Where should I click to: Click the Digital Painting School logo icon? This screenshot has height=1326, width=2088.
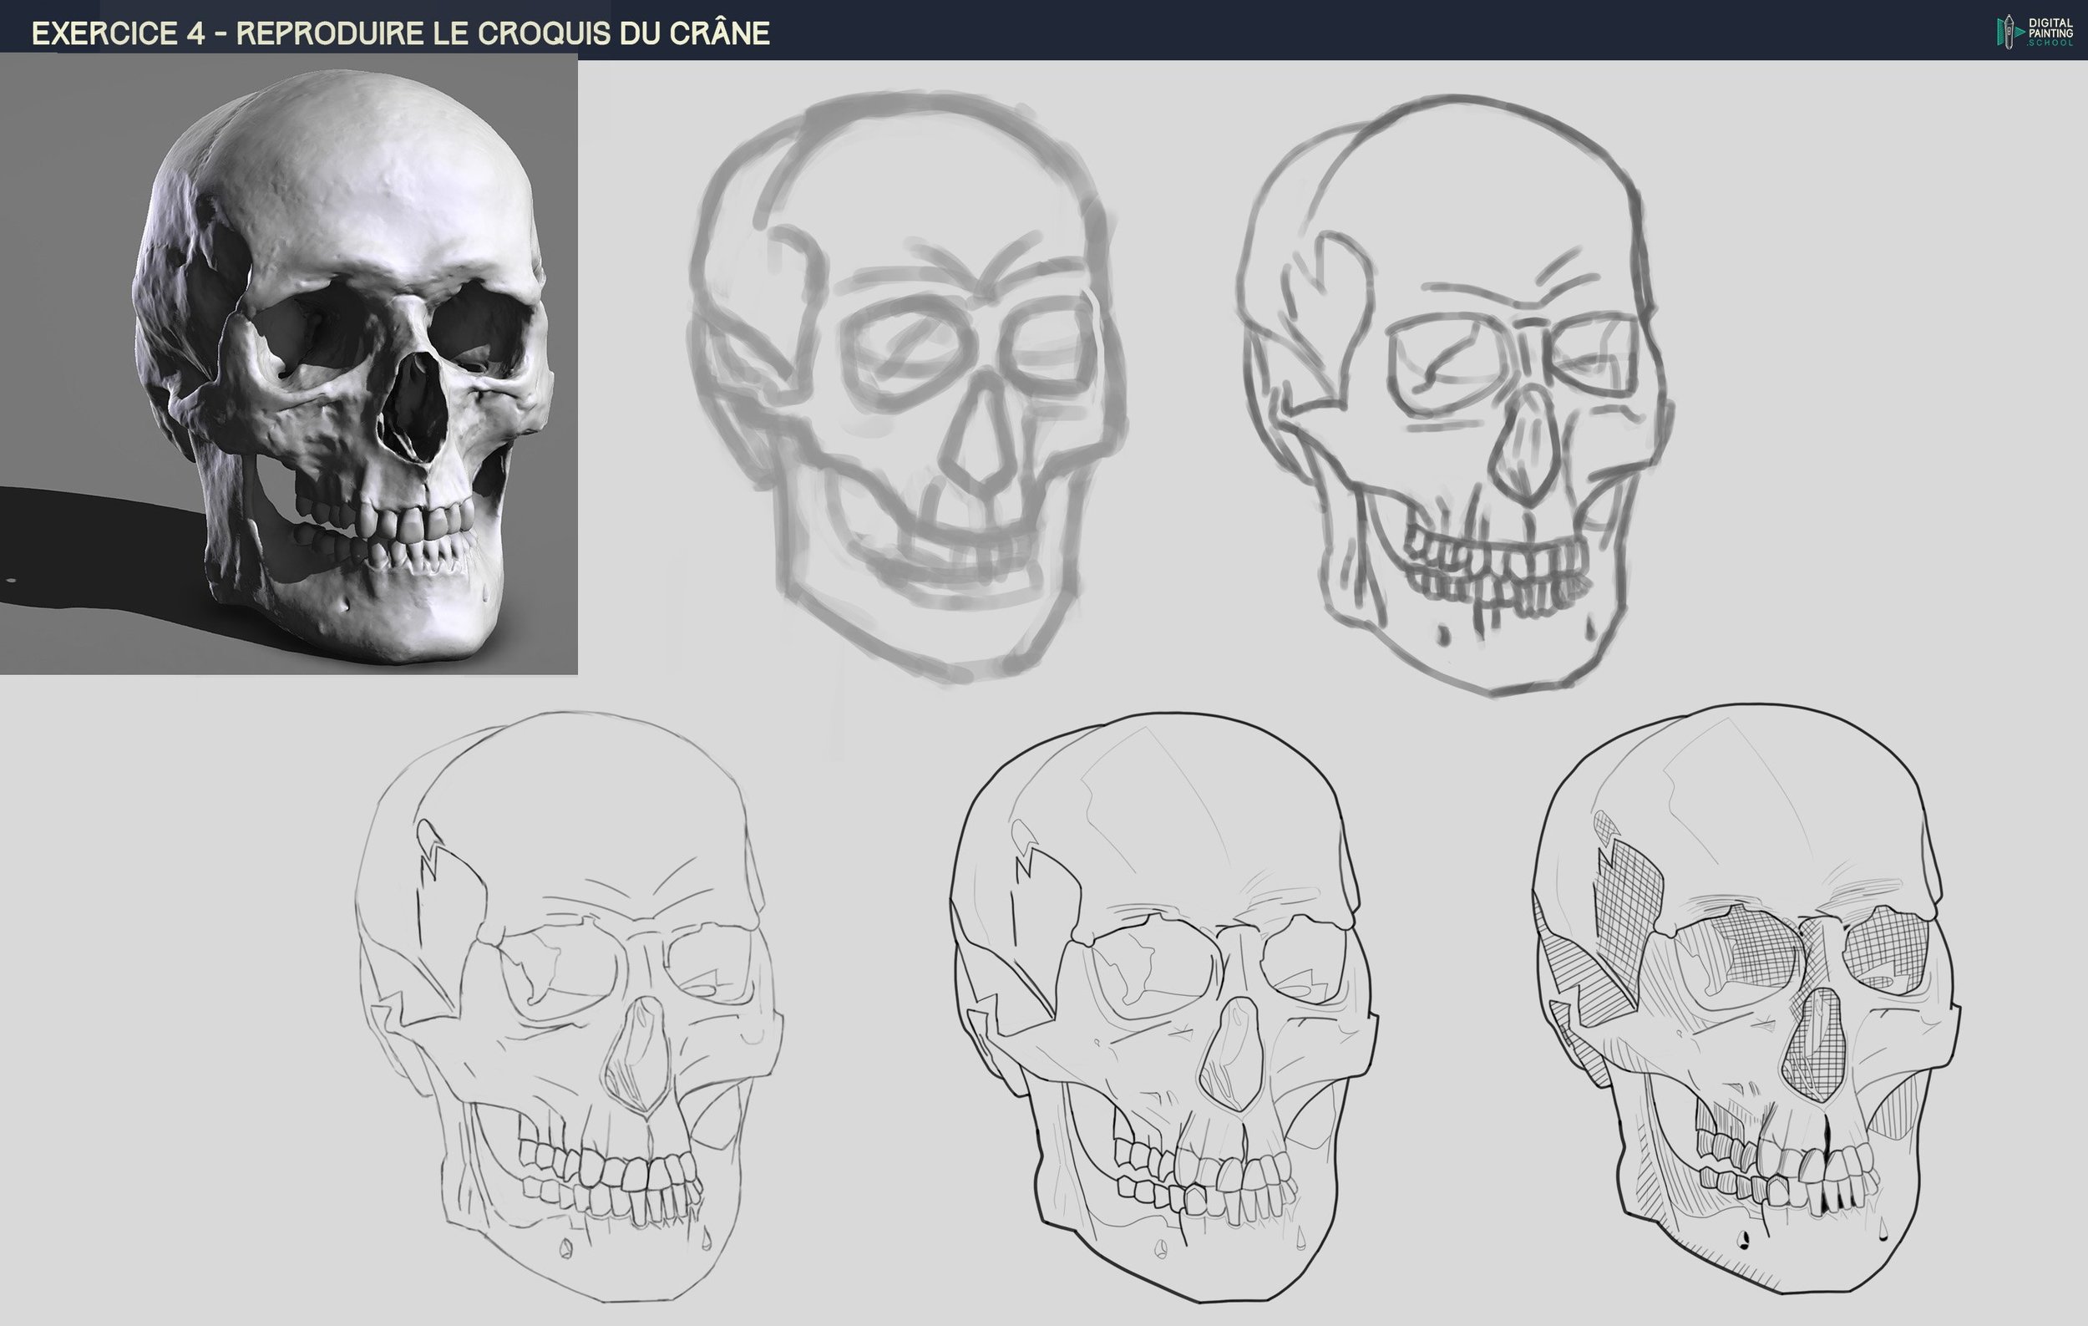(2010, 31)
